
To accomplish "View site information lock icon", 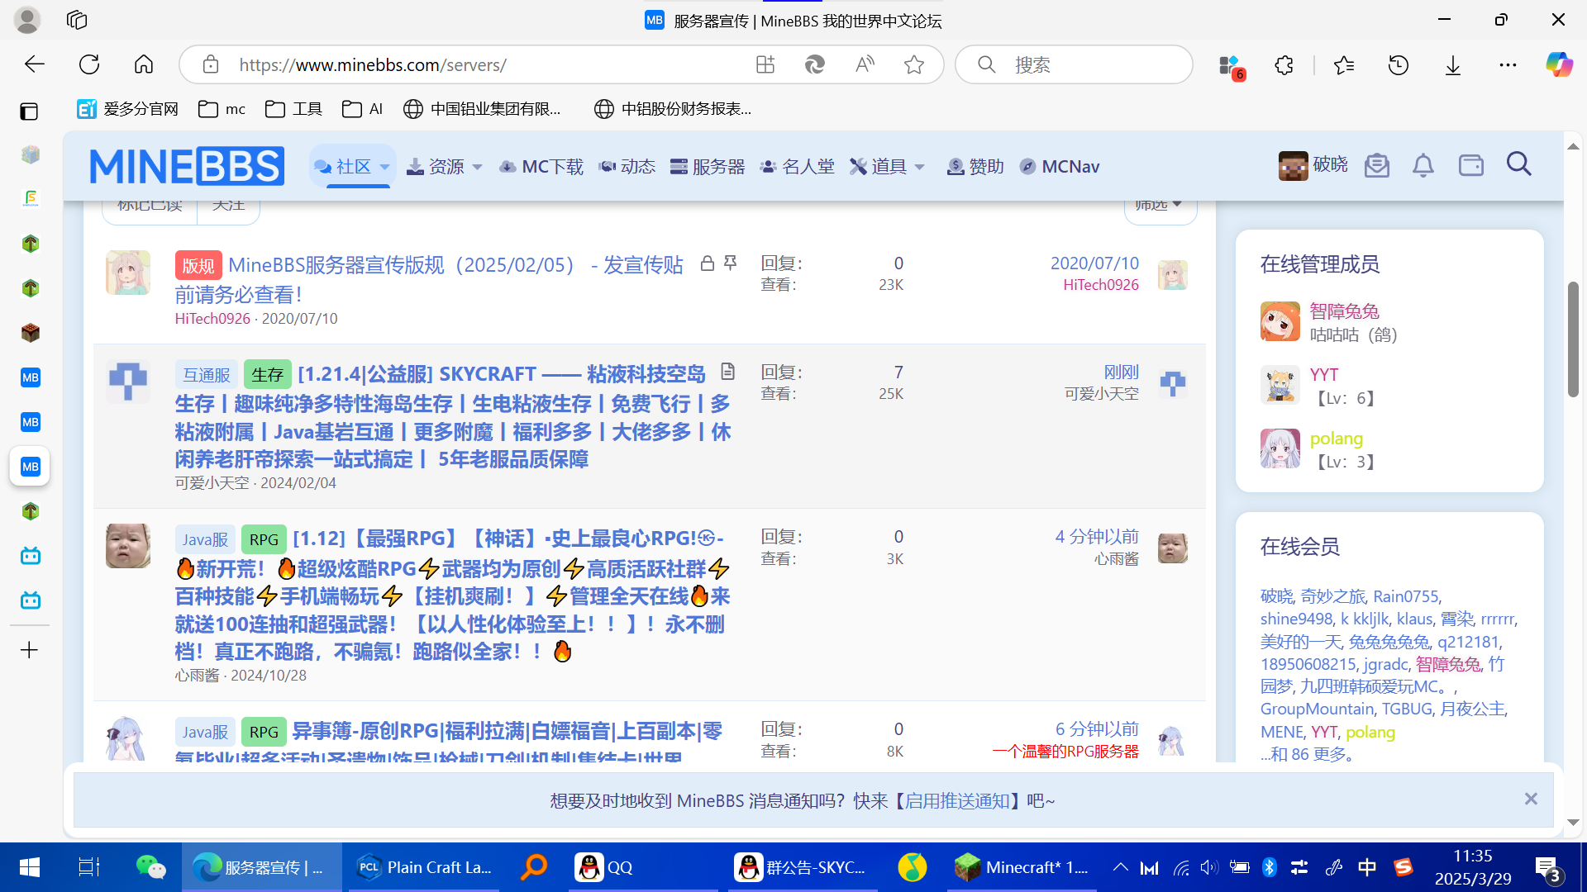I will [x=211, y=64].
